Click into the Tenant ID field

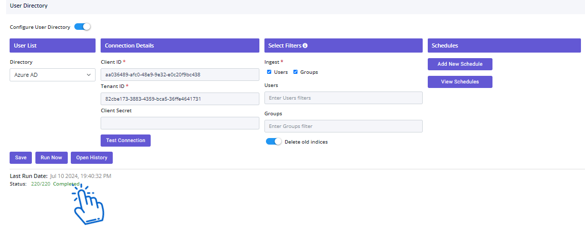coord(180,99)
